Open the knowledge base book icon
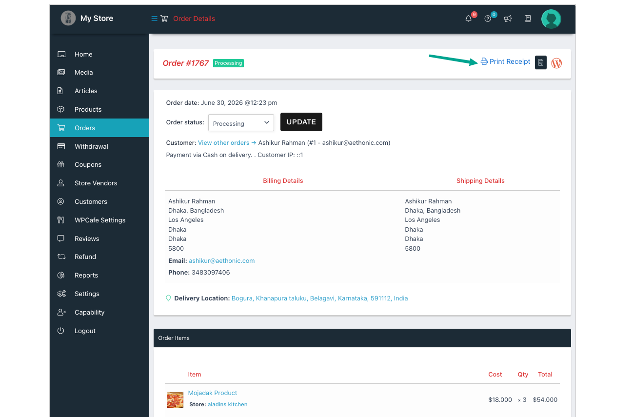This screenshot has height=417, width=633. (527, 19)
